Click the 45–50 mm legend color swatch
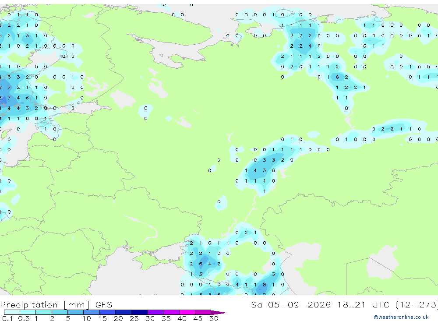The width and height of the screenshot is (438, 321). (203, 312)
